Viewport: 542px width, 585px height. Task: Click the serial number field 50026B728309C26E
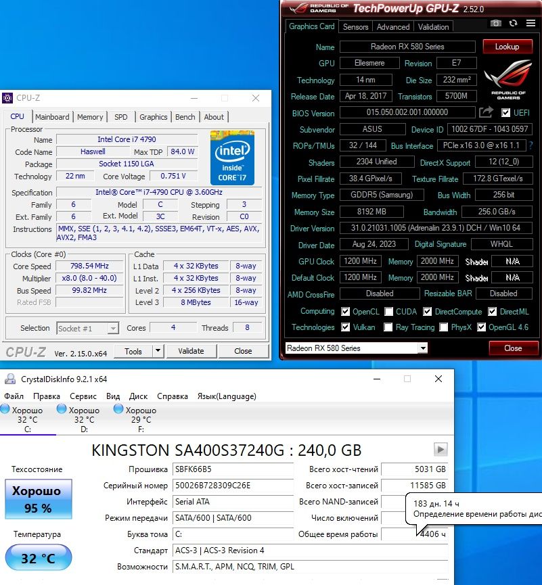[233, 486]
